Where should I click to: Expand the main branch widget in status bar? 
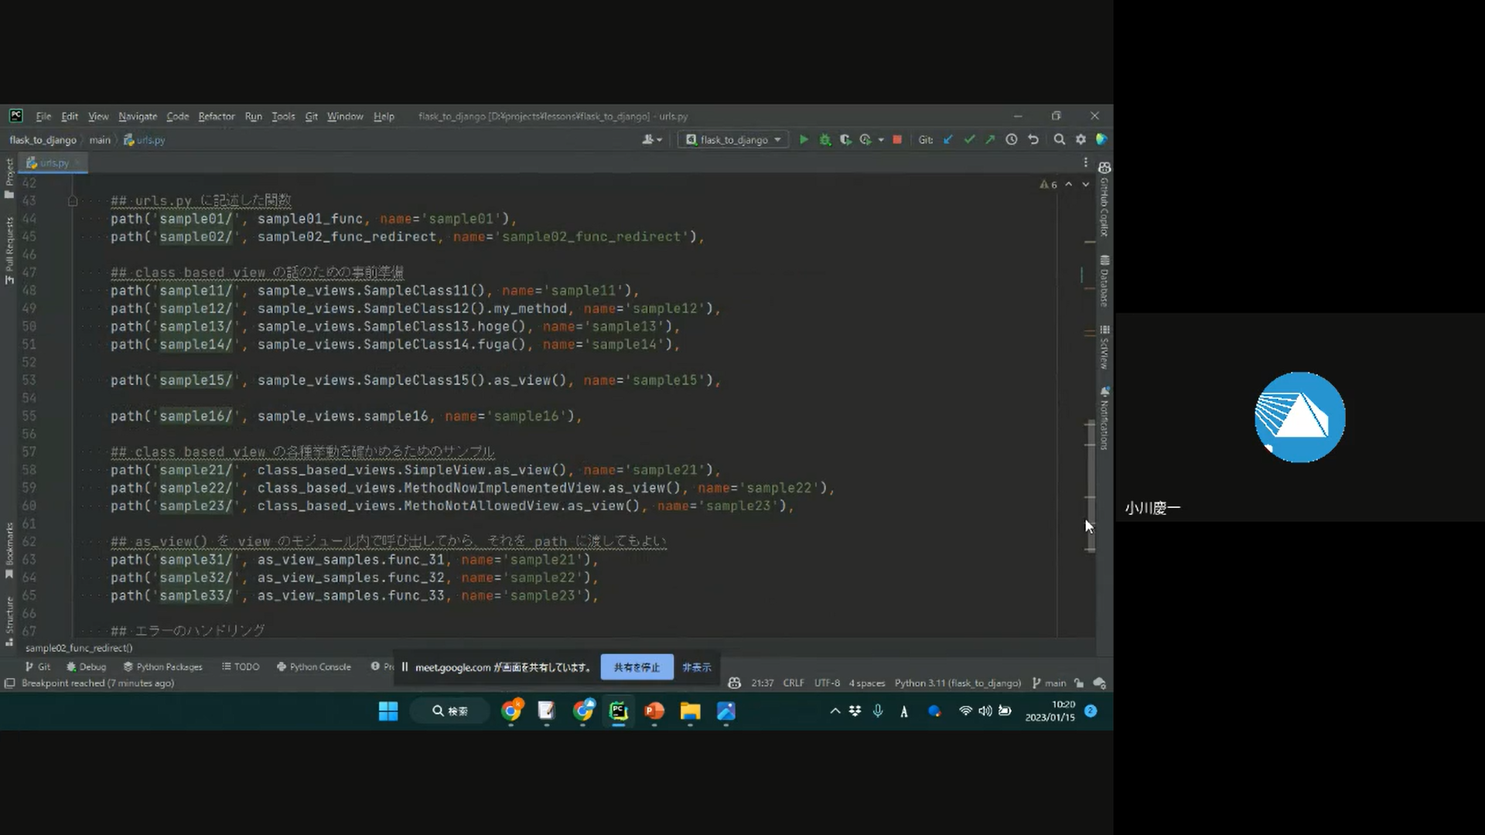(x=1049, y=683)
